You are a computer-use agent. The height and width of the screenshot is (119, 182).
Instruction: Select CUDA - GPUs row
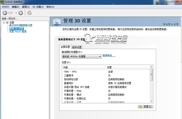106,72
